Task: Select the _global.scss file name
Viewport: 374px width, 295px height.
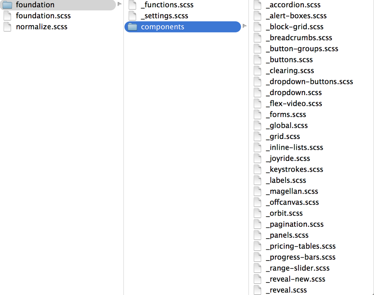Action: (287, 125)
